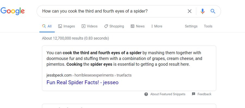
Task: Click the Shopping tab tag icon
Action: pyautogui.click(x=106, y=26)
